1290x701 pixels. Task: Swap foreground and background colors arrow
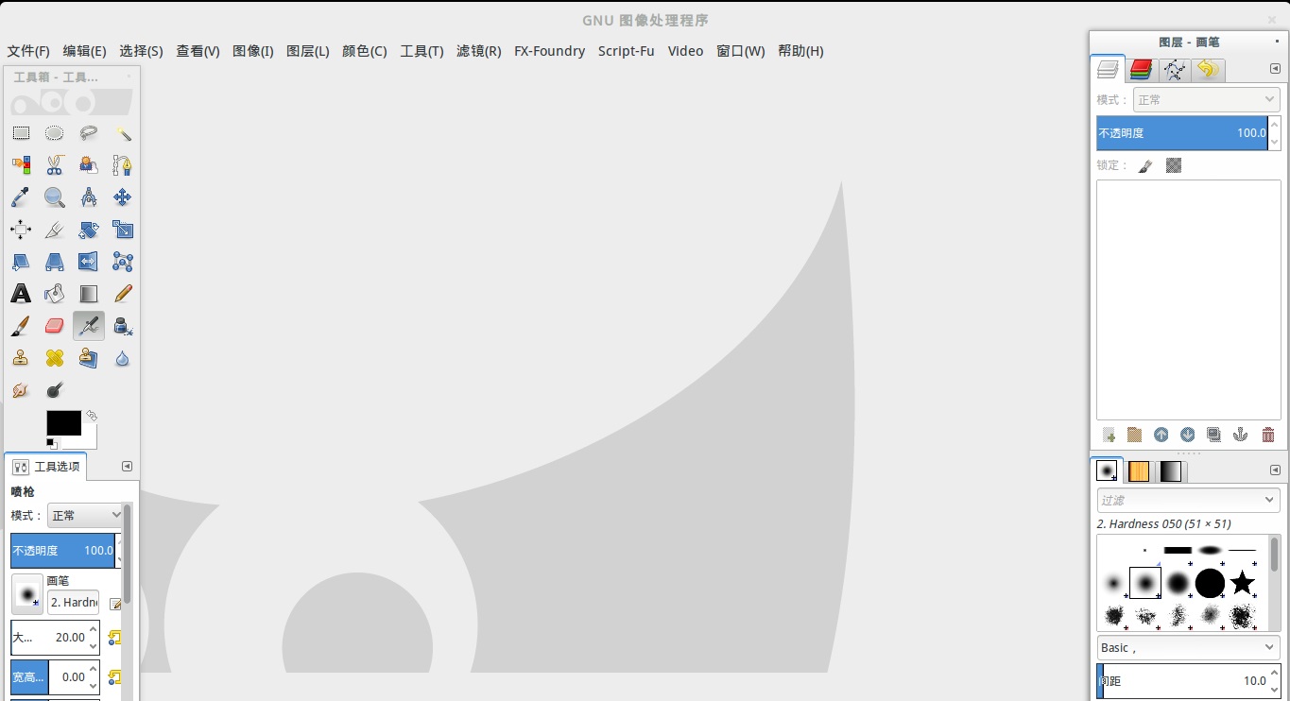(x=92, y=415)
